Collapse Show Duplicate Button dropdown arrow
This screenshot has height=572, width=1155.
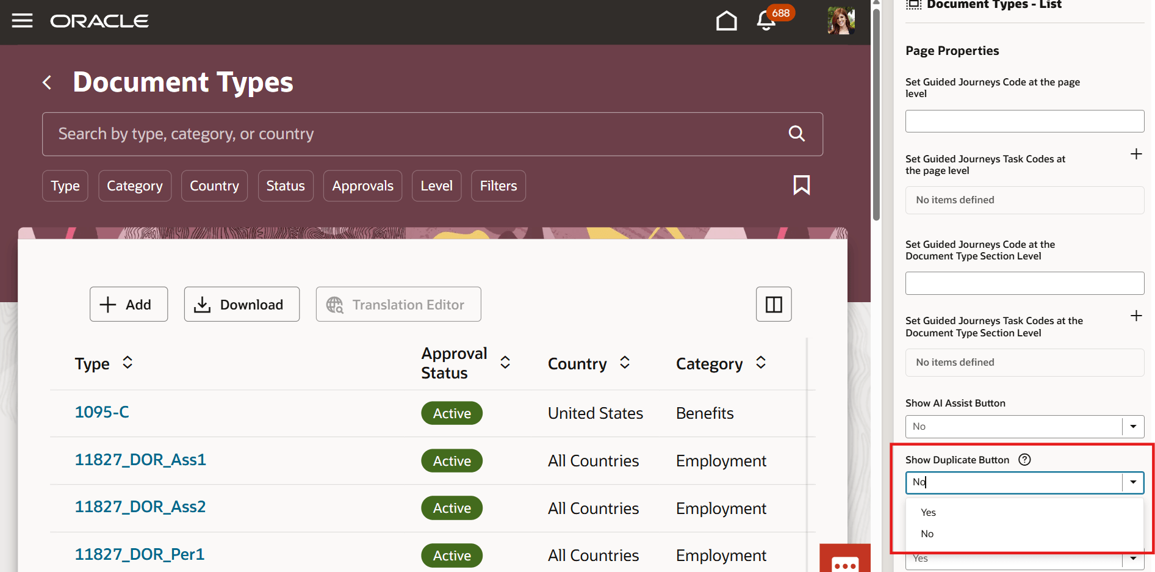coord(1133,482)
